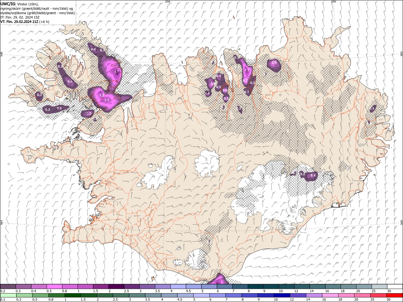
Task: Click the darkest green 1 rain legend swatch
Action: 73,295
